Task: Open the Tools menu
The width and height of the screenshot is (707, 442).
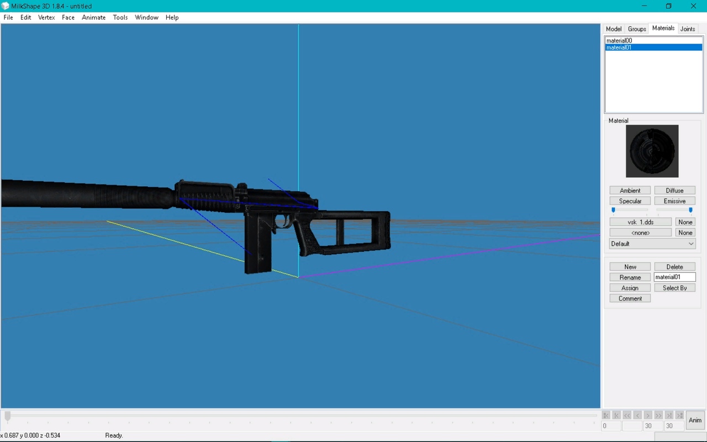Action: [x=120, y=17]
